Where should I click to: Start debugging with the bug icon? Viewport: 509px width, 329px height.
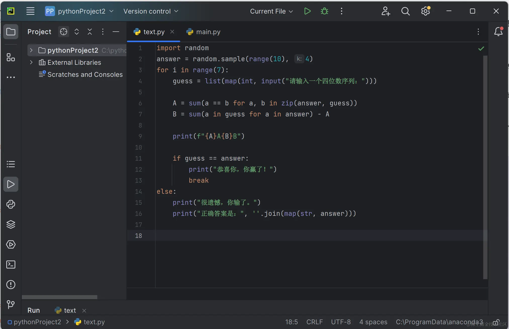(325, 11)
